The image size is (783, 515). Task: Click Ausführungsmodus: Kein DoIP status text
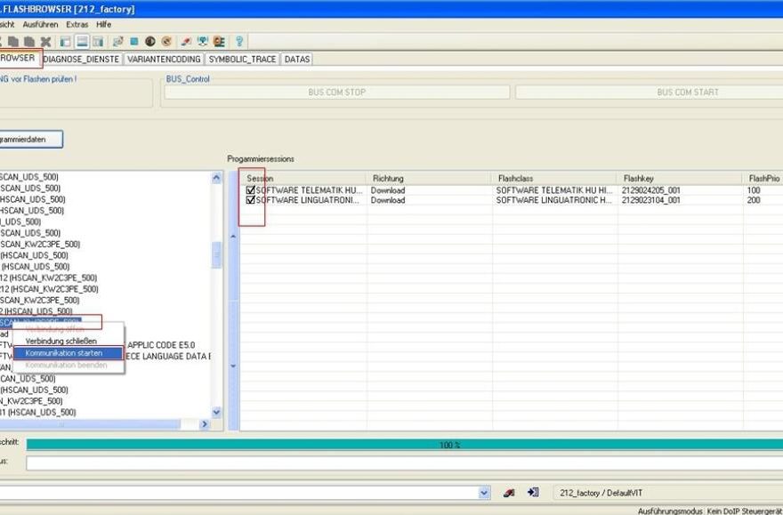tap(710, 511)
